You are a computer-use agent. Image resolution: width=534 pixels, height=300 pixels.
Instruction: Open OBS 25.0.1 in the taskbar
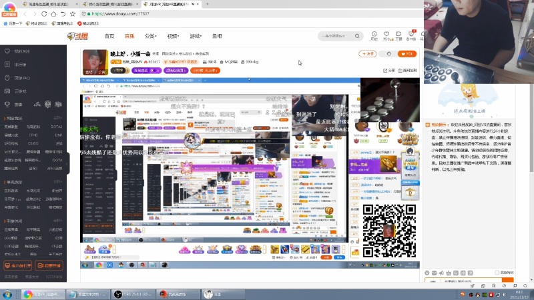tap(134, 294)
